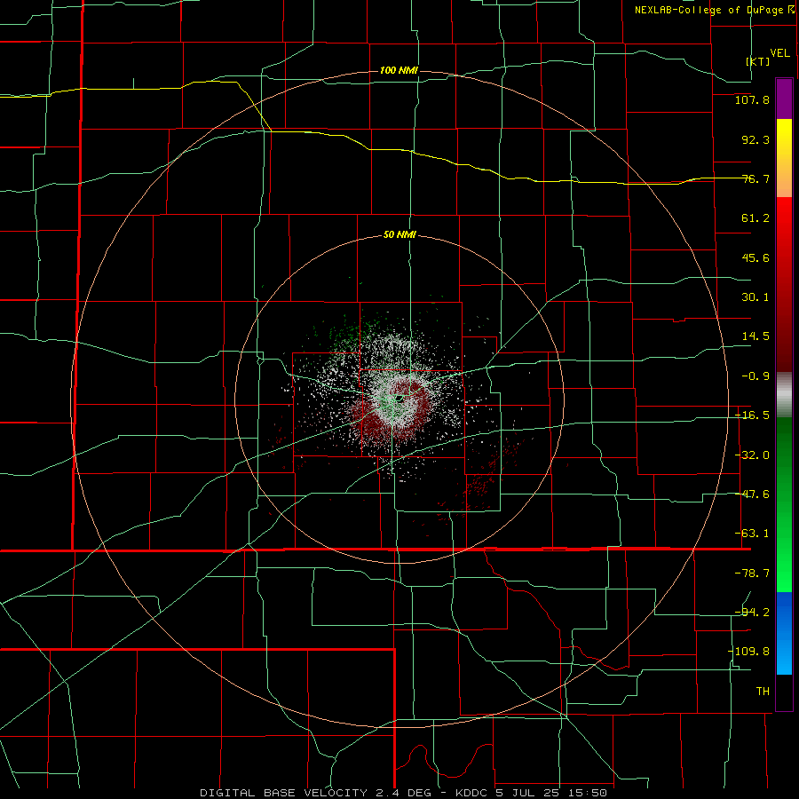This screenshot has height=799, width=799.
Task: Click the 100 NMI range ring label
Action: [399, 70]
